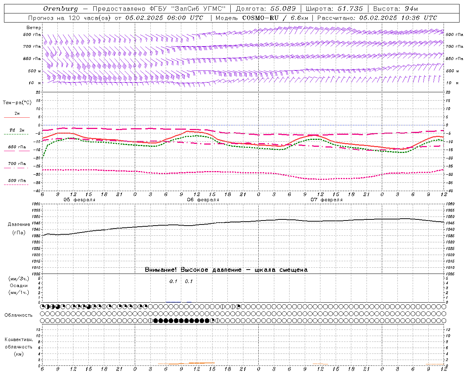Screen dimensions: 465x372
Task: Select the Td 2м dew point legend entry
Action: (x=17, y=130)
